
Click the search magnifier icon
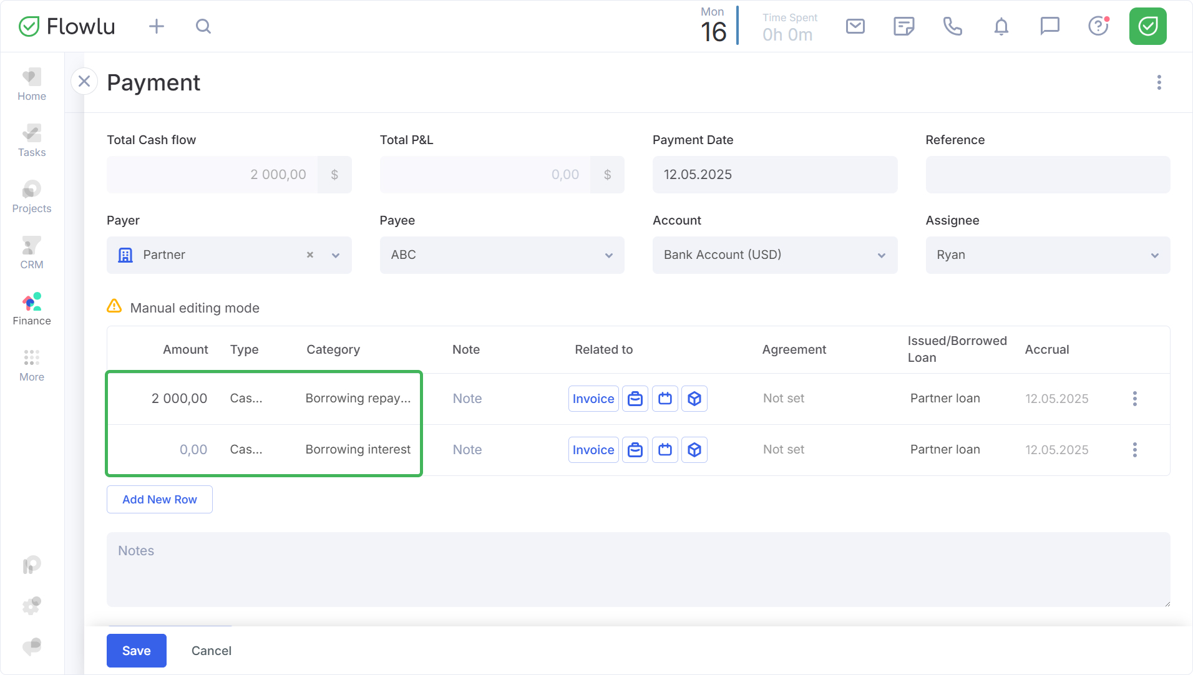[203, 26]
